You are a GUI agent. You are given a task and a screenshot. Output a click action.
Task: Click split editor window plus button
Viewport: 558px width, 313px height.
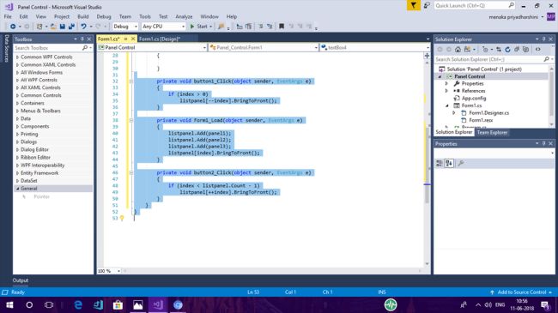pyautogui.click(x=427, y=56)
